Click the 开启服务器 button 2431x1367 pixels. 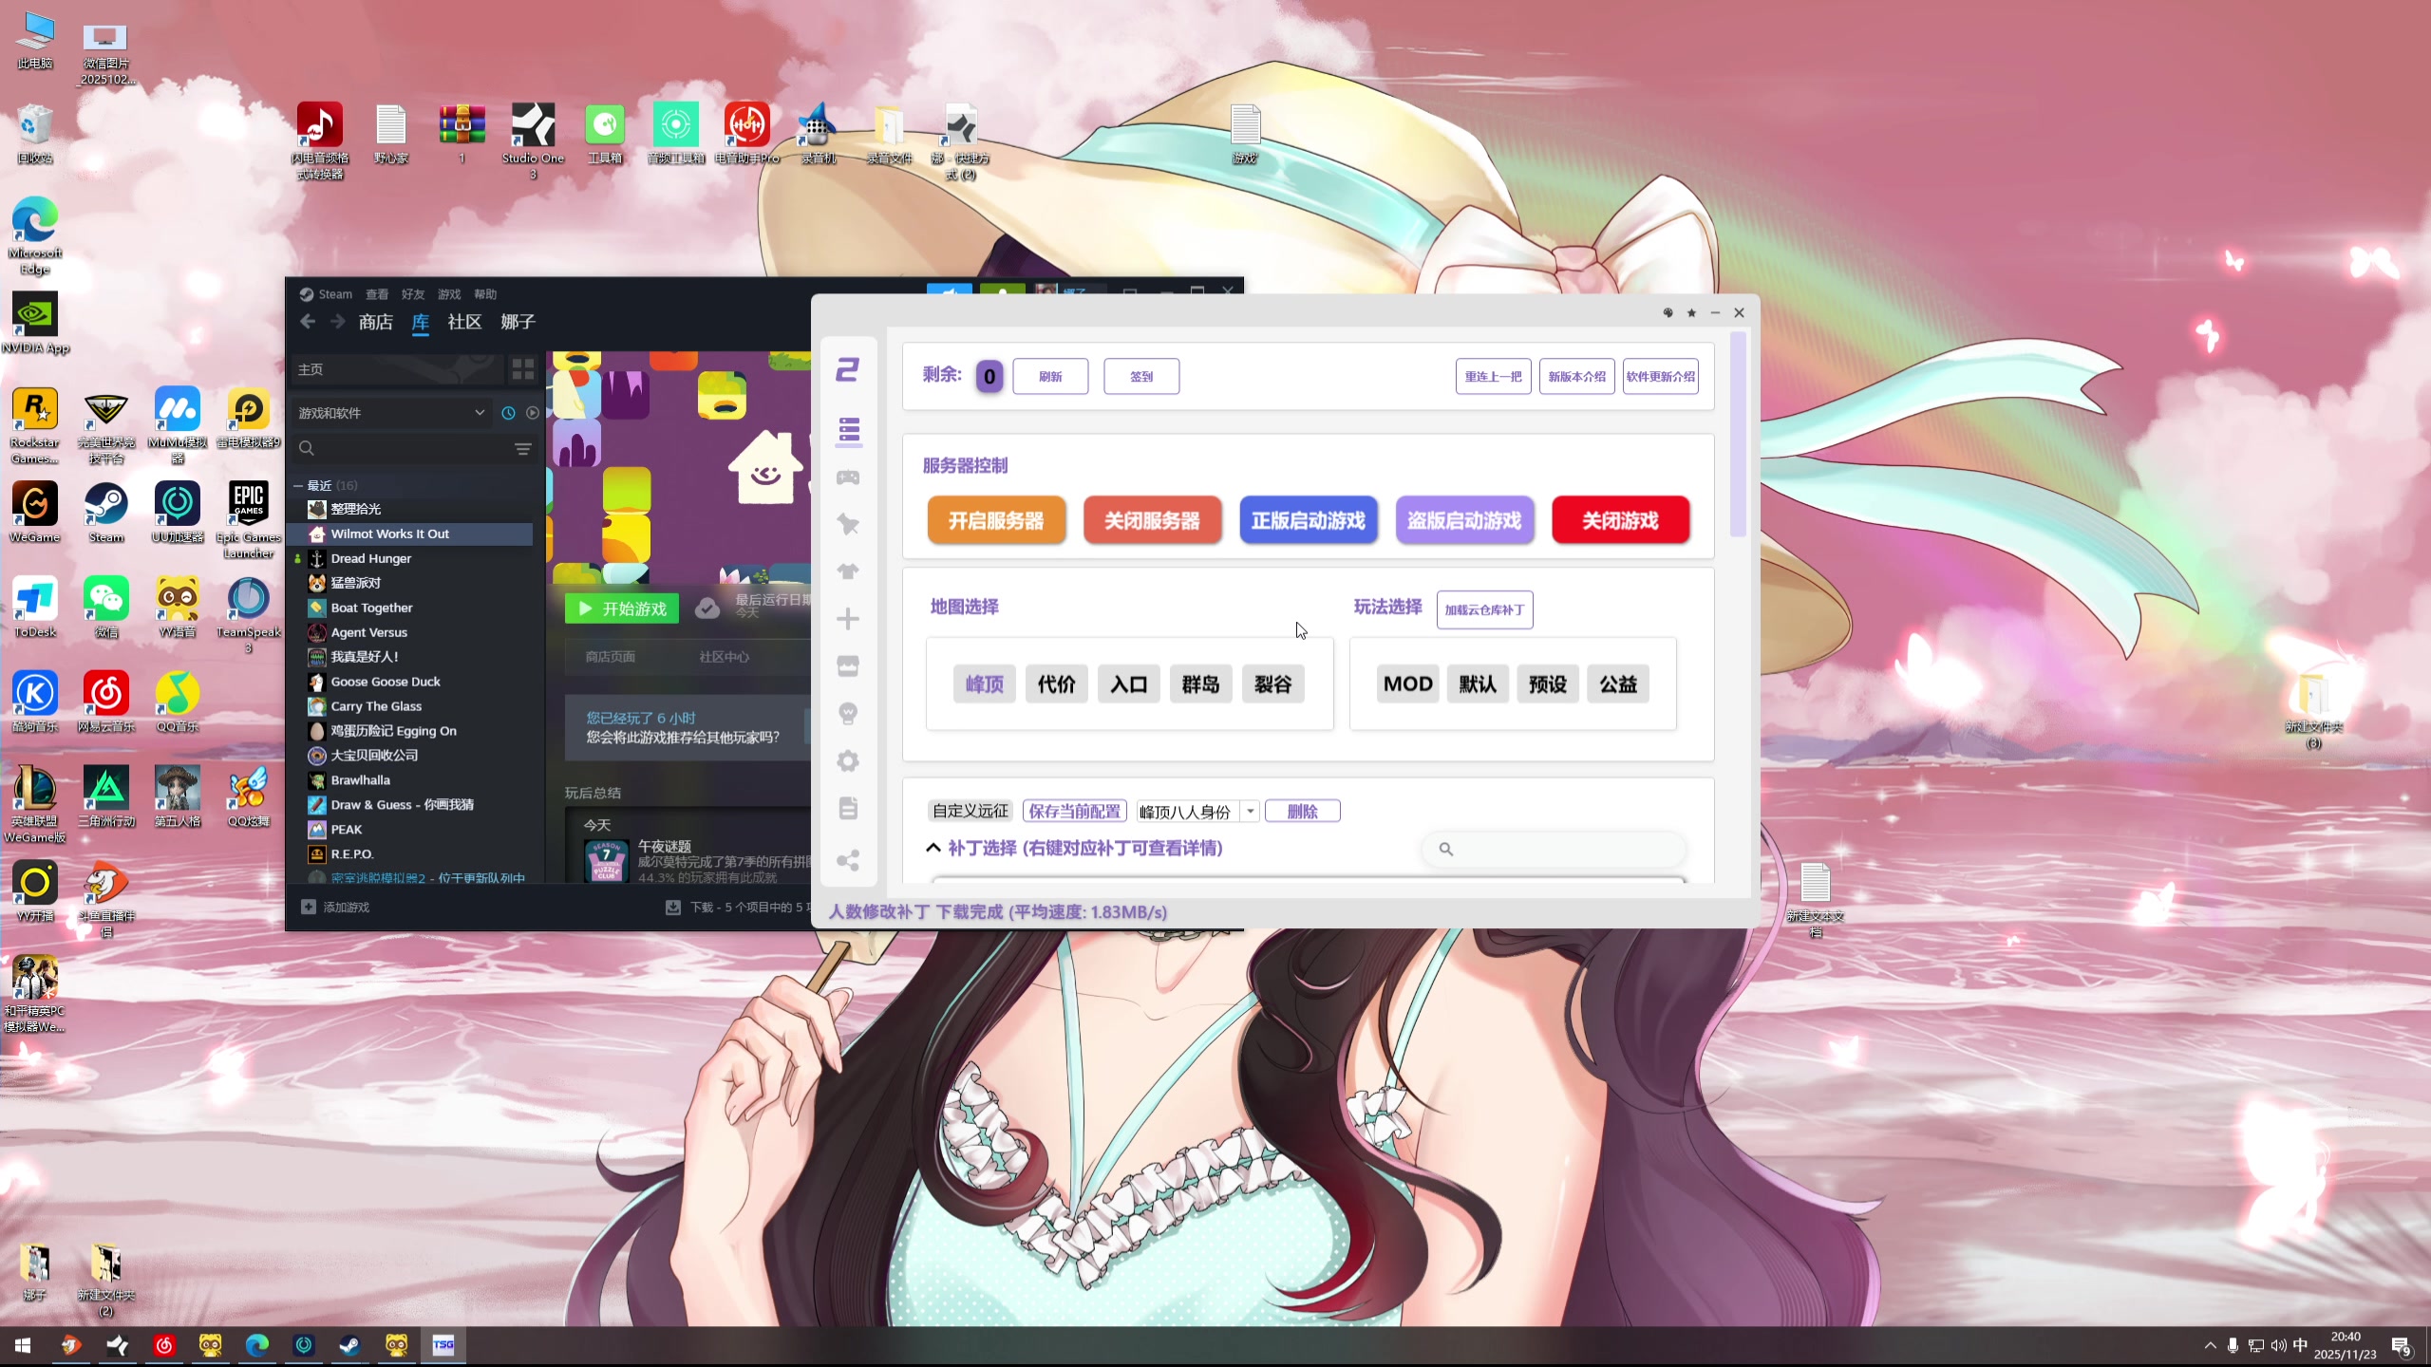tap(995, 520)
